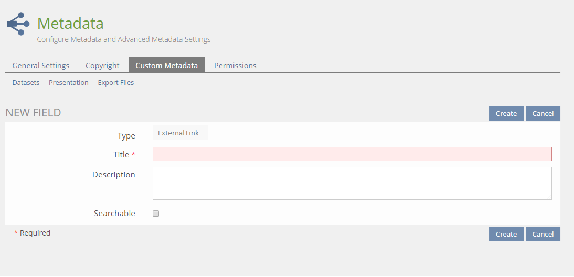The width and height of the screenshot is (574, 277).
Task: Click the Metadata share-nodes icon
Action: pyautogui.click(x=18, y=24)
